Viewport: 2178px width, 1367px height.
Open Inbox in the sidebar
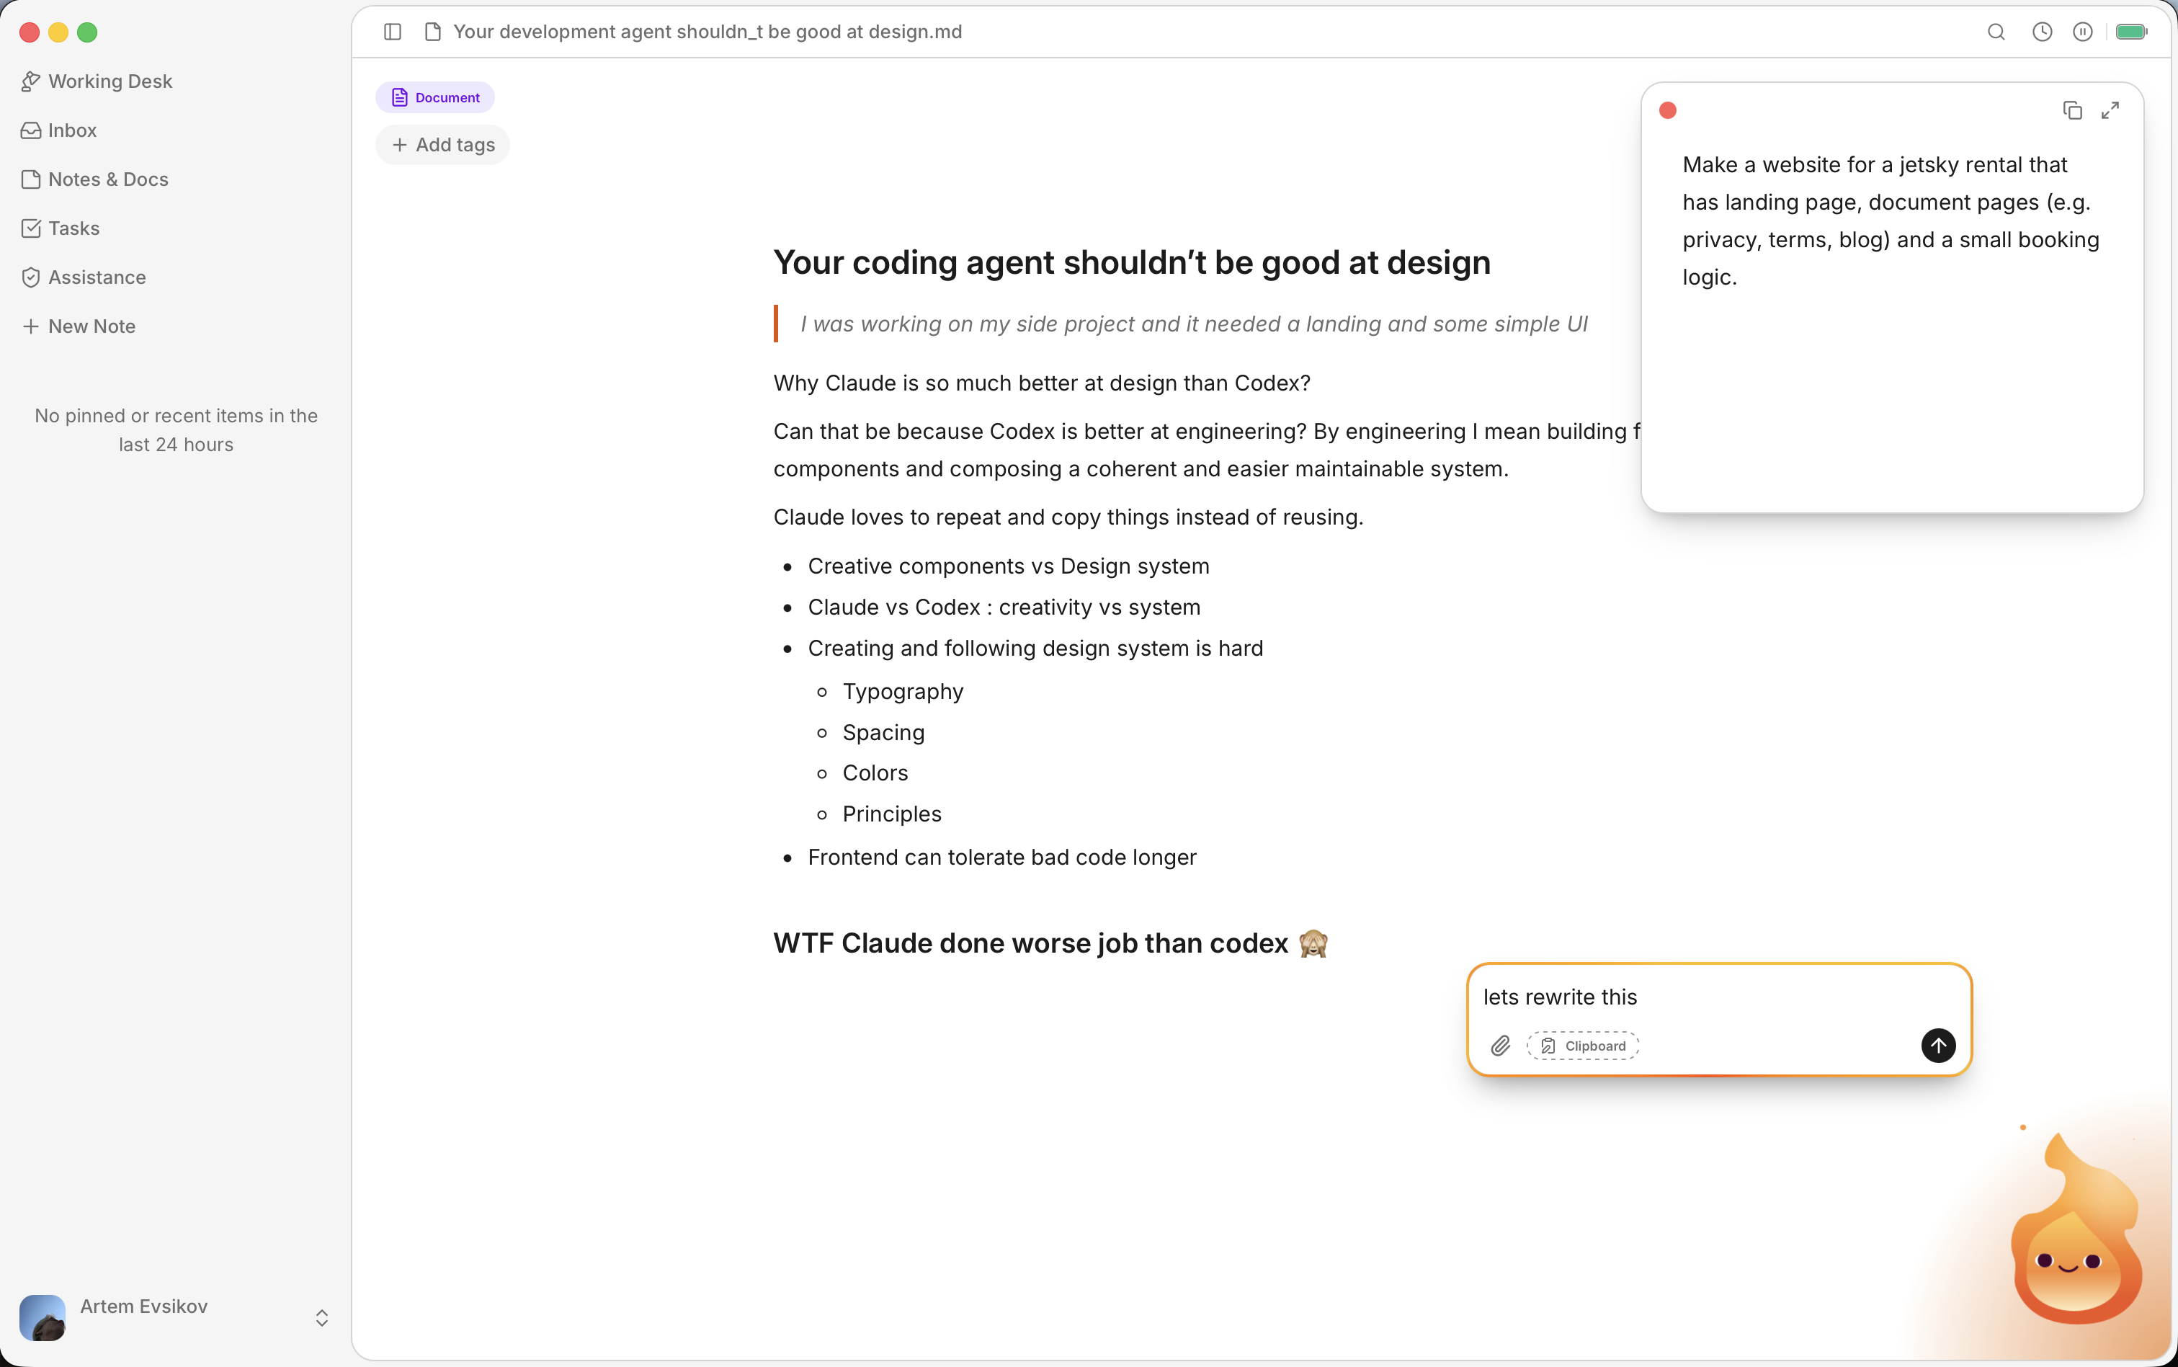[x=59, y=130]
